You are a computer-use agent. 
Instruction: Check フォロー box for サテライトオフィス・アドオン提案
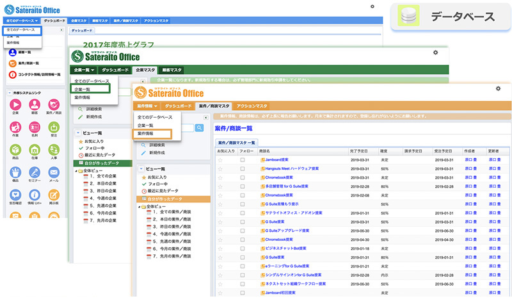243,213
